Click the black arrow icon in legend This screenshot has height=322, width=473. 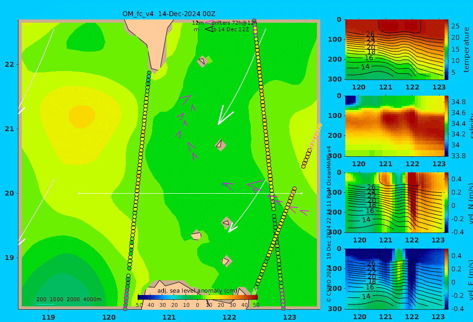tap(209, 29)
